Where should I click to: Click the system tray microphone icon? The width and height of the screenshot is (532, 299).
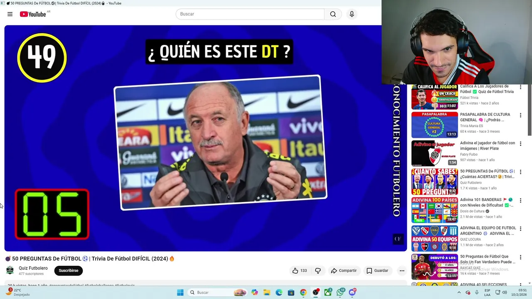pos(477,292)
